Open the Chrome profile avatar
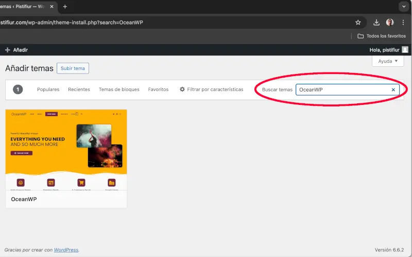Screen dimensions: 412x257 pos(390,23)
